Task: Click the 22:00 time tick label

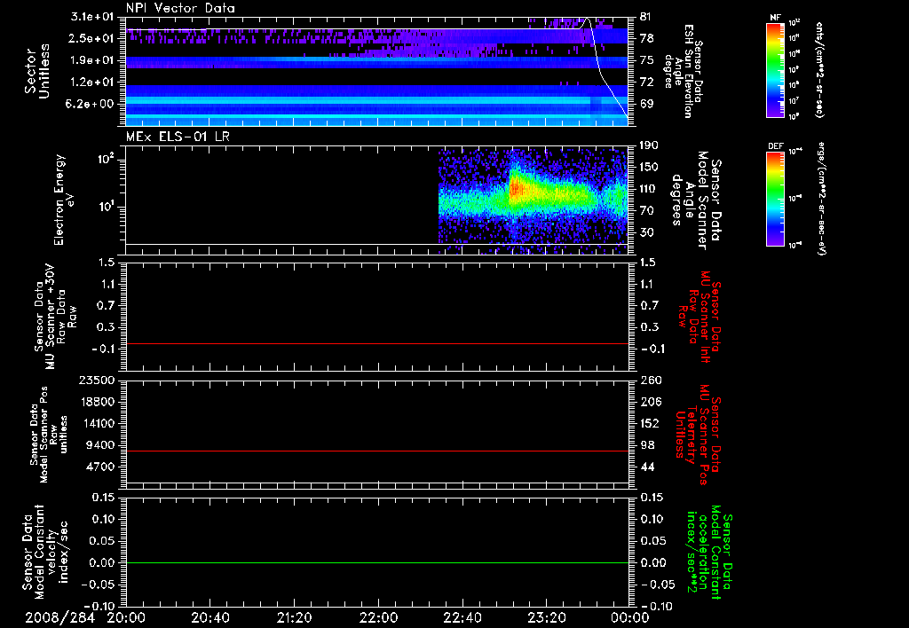Action: [x=378, y=616]
